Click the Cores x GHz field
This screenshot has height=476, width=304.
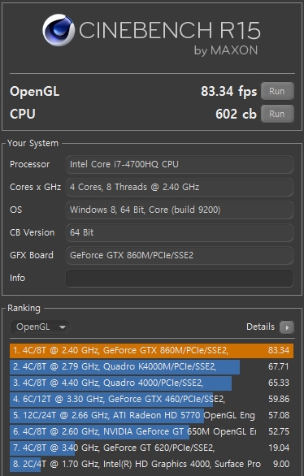click(x=180, y=187)
